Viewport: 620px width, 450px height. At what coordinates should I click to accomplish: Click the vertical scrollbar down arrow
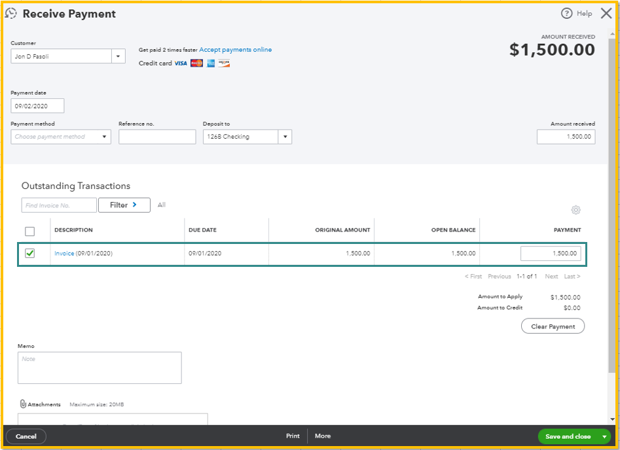click(612, 419)
